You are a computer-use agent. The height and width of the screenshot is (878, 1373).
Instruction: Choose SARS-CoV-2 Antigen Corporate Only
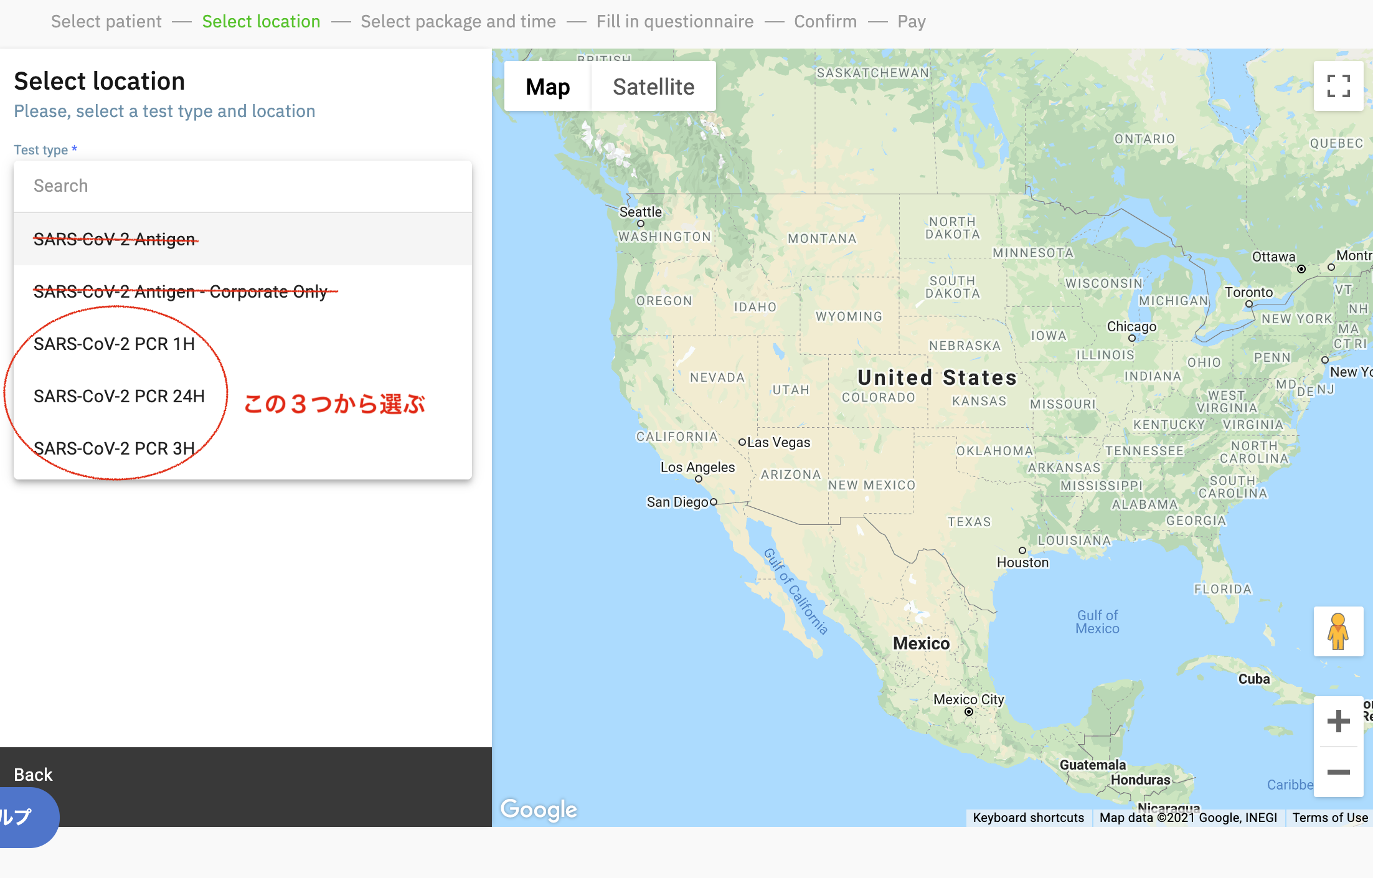(181, 291)
